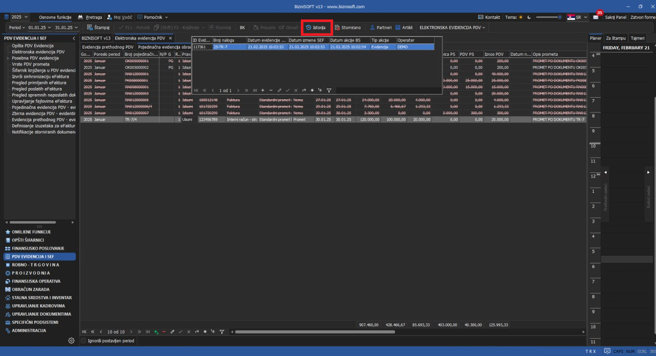The image size is (656, 356).
Task: Click the filter funnel icon in bottom navigator
Action: (221, 332)
